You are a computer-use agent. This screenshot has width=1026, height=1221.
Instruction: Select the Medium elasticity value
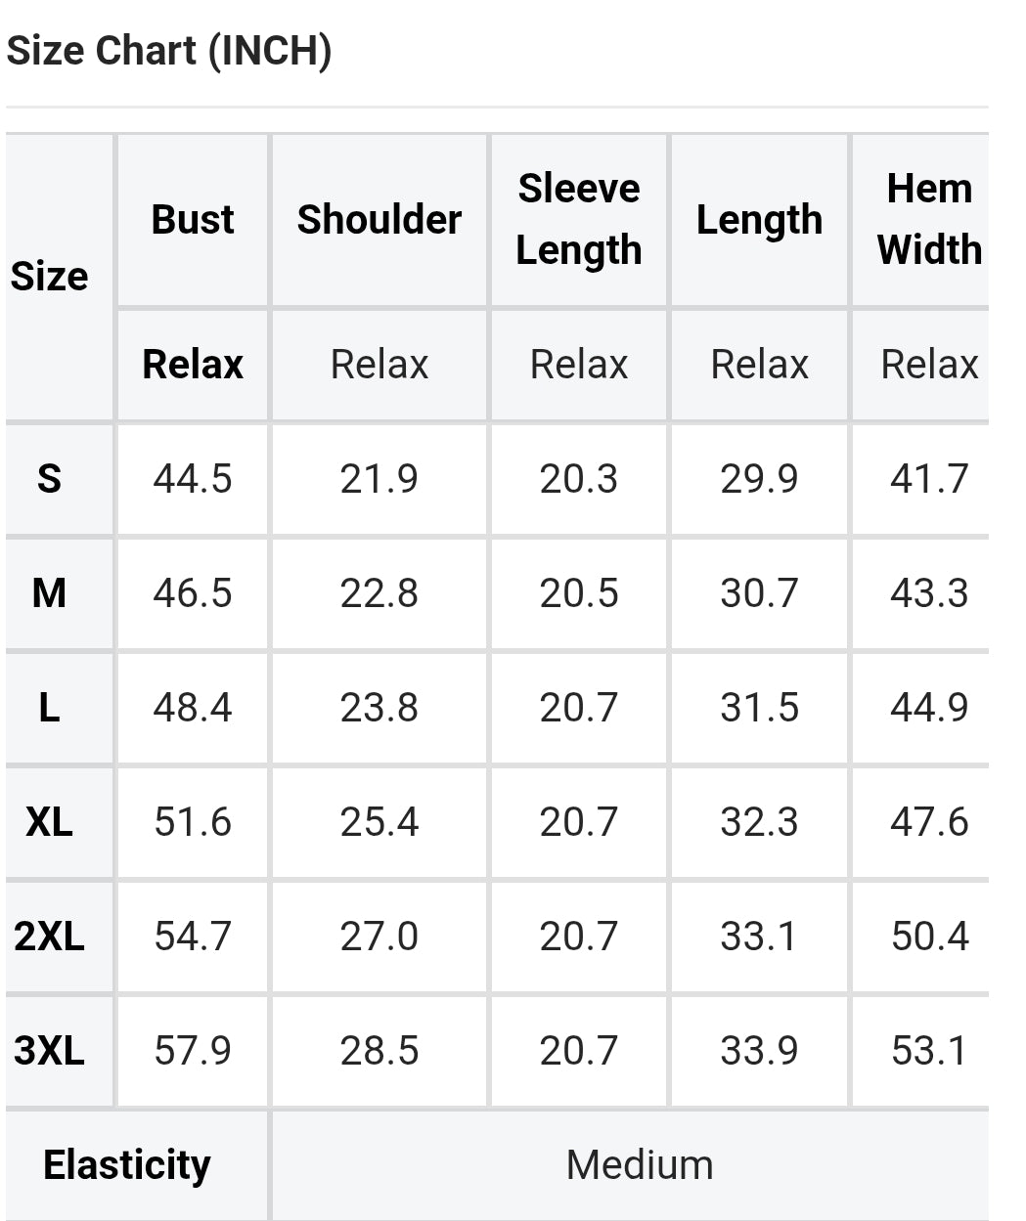[x=640, y=1165]
